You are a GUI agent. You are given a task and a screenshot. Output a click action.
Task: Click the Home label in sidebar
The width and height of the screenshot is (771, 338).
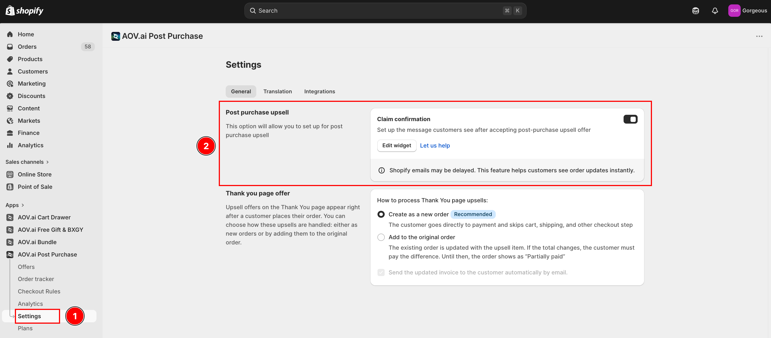click(x=26, y=34)
